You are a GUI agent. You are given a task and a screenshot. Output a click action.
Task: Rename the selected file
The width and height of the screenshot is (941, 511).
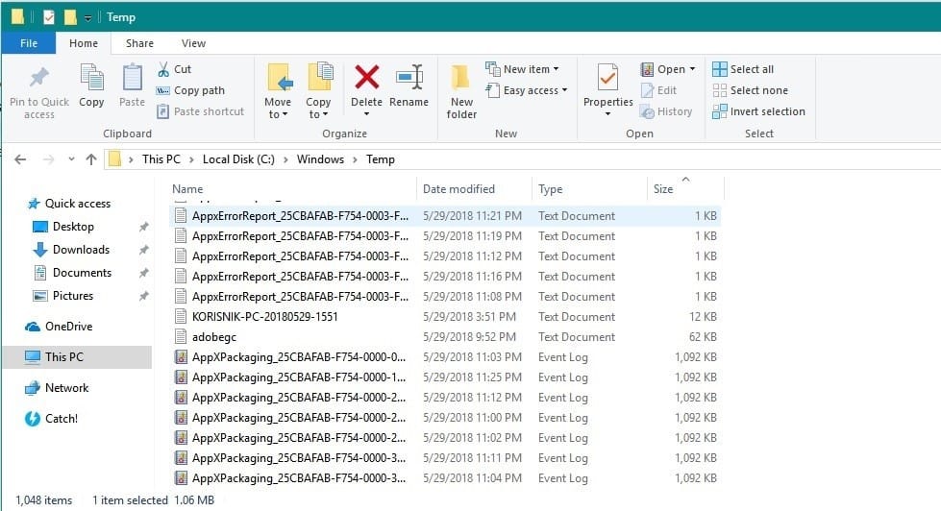[x=409, y=85]
